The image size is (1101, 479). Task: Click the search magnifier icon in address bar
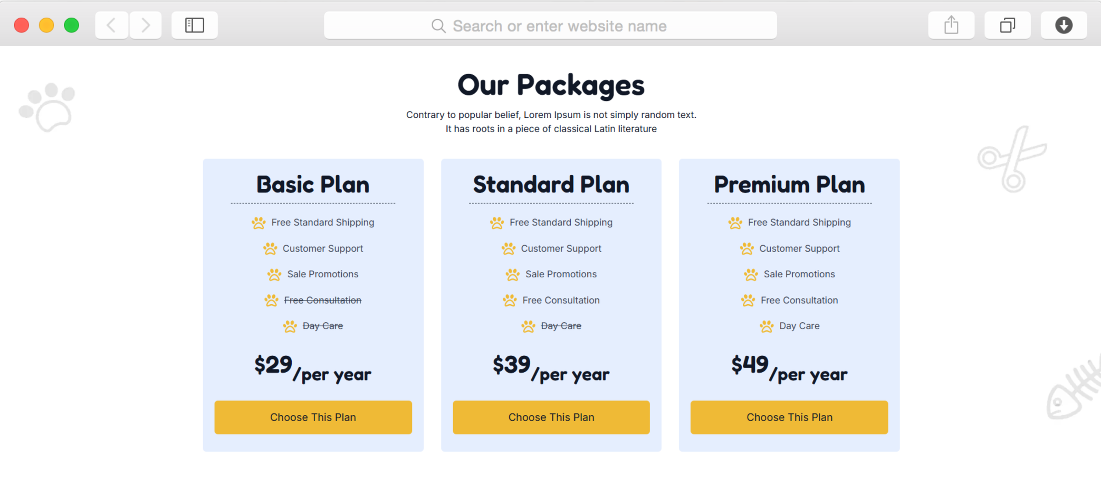coord(439,26)
